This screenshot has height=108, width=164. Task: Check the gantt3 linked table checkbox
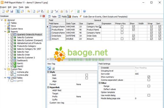pos(12,81)
